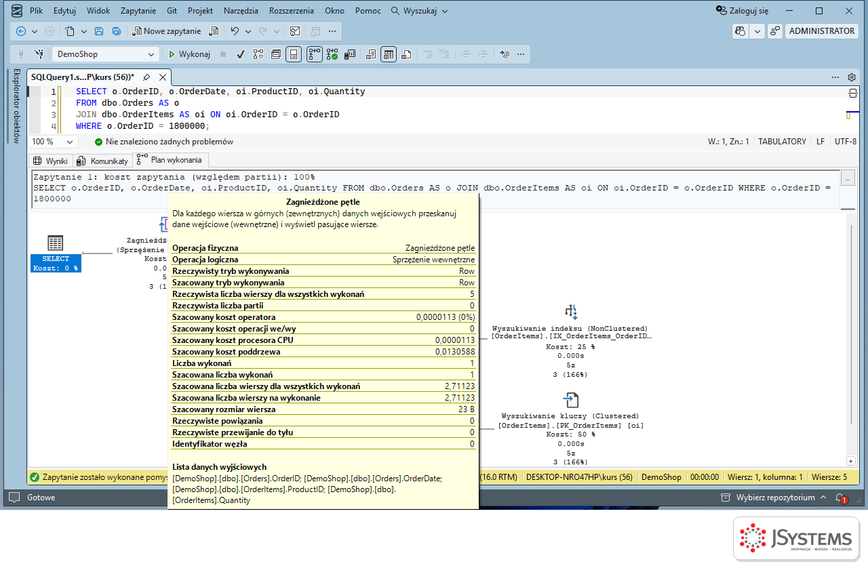The height and width of the screenshot is (566, 868).
Task: Click the stop execution square icon
Action: pyautogui.click(x=223, y=54)
